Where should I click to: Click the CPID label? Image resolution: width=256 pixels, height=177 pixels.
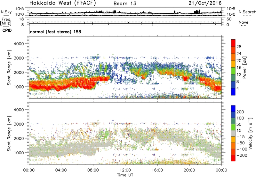pos(7,30)
